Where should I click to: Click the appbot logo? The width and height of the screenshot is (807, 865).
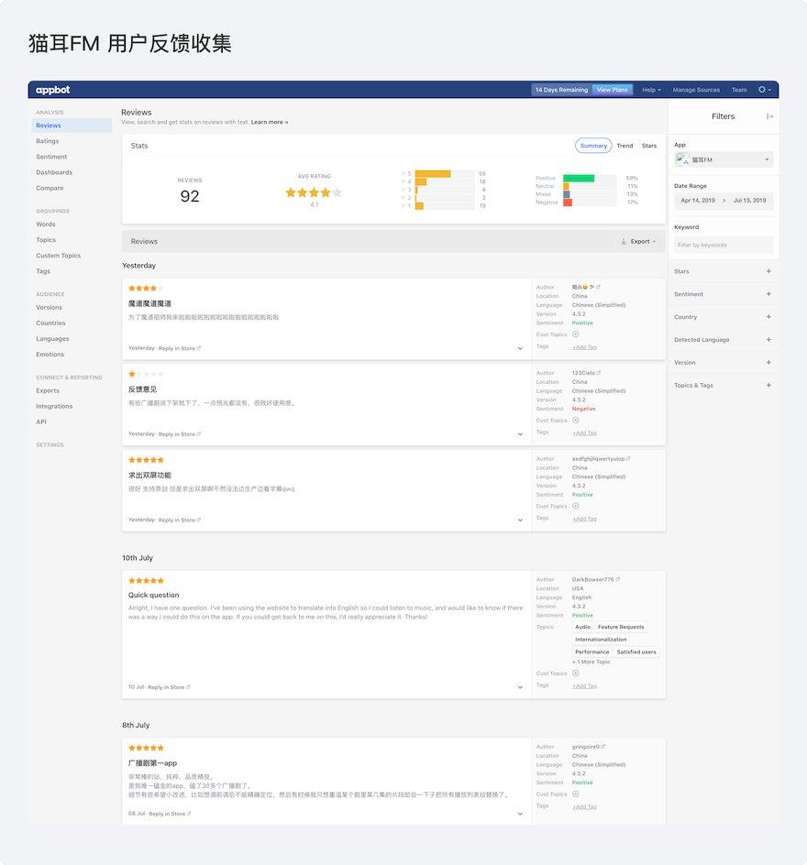point(52,90)
